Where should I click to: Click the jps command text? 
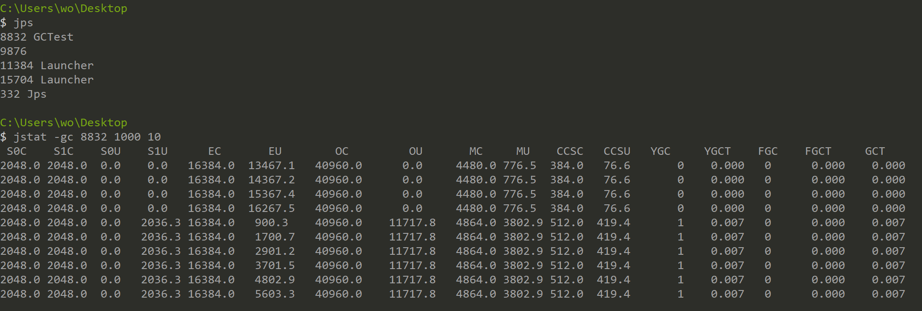[23, 23]
